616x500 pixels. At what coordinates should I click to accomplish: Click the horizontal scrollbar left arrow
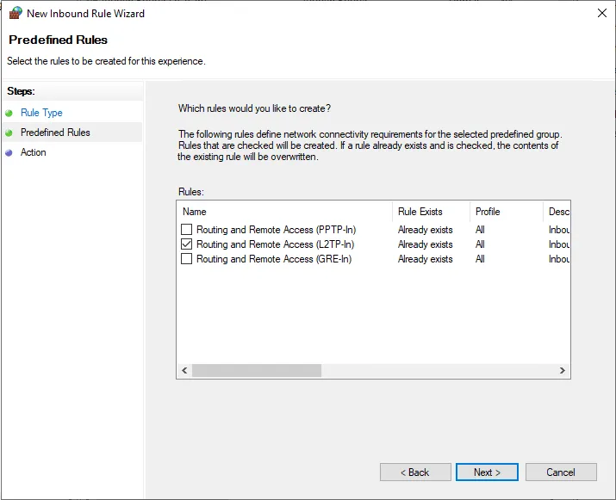coord(184,370)
